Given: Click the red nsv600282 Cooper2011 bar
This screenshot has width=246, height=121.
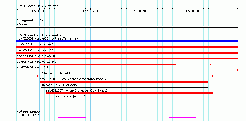Looking at the screenshot, I should (127, 53).
